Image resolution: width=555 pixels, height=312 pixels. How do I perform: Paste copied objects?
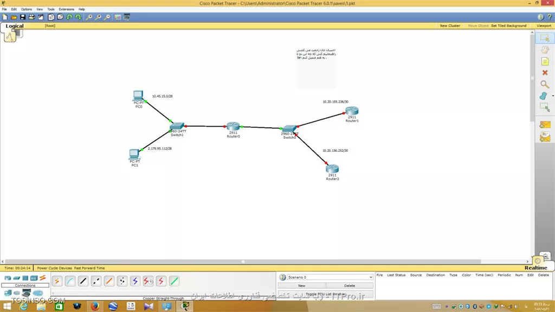coord(60,17)
